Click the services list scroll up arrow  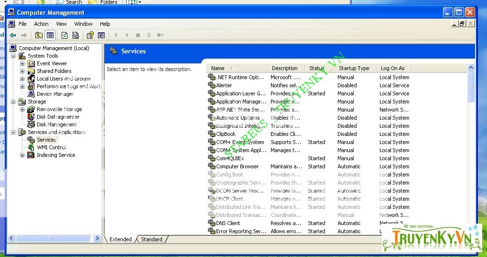click(x=471, y=68)
